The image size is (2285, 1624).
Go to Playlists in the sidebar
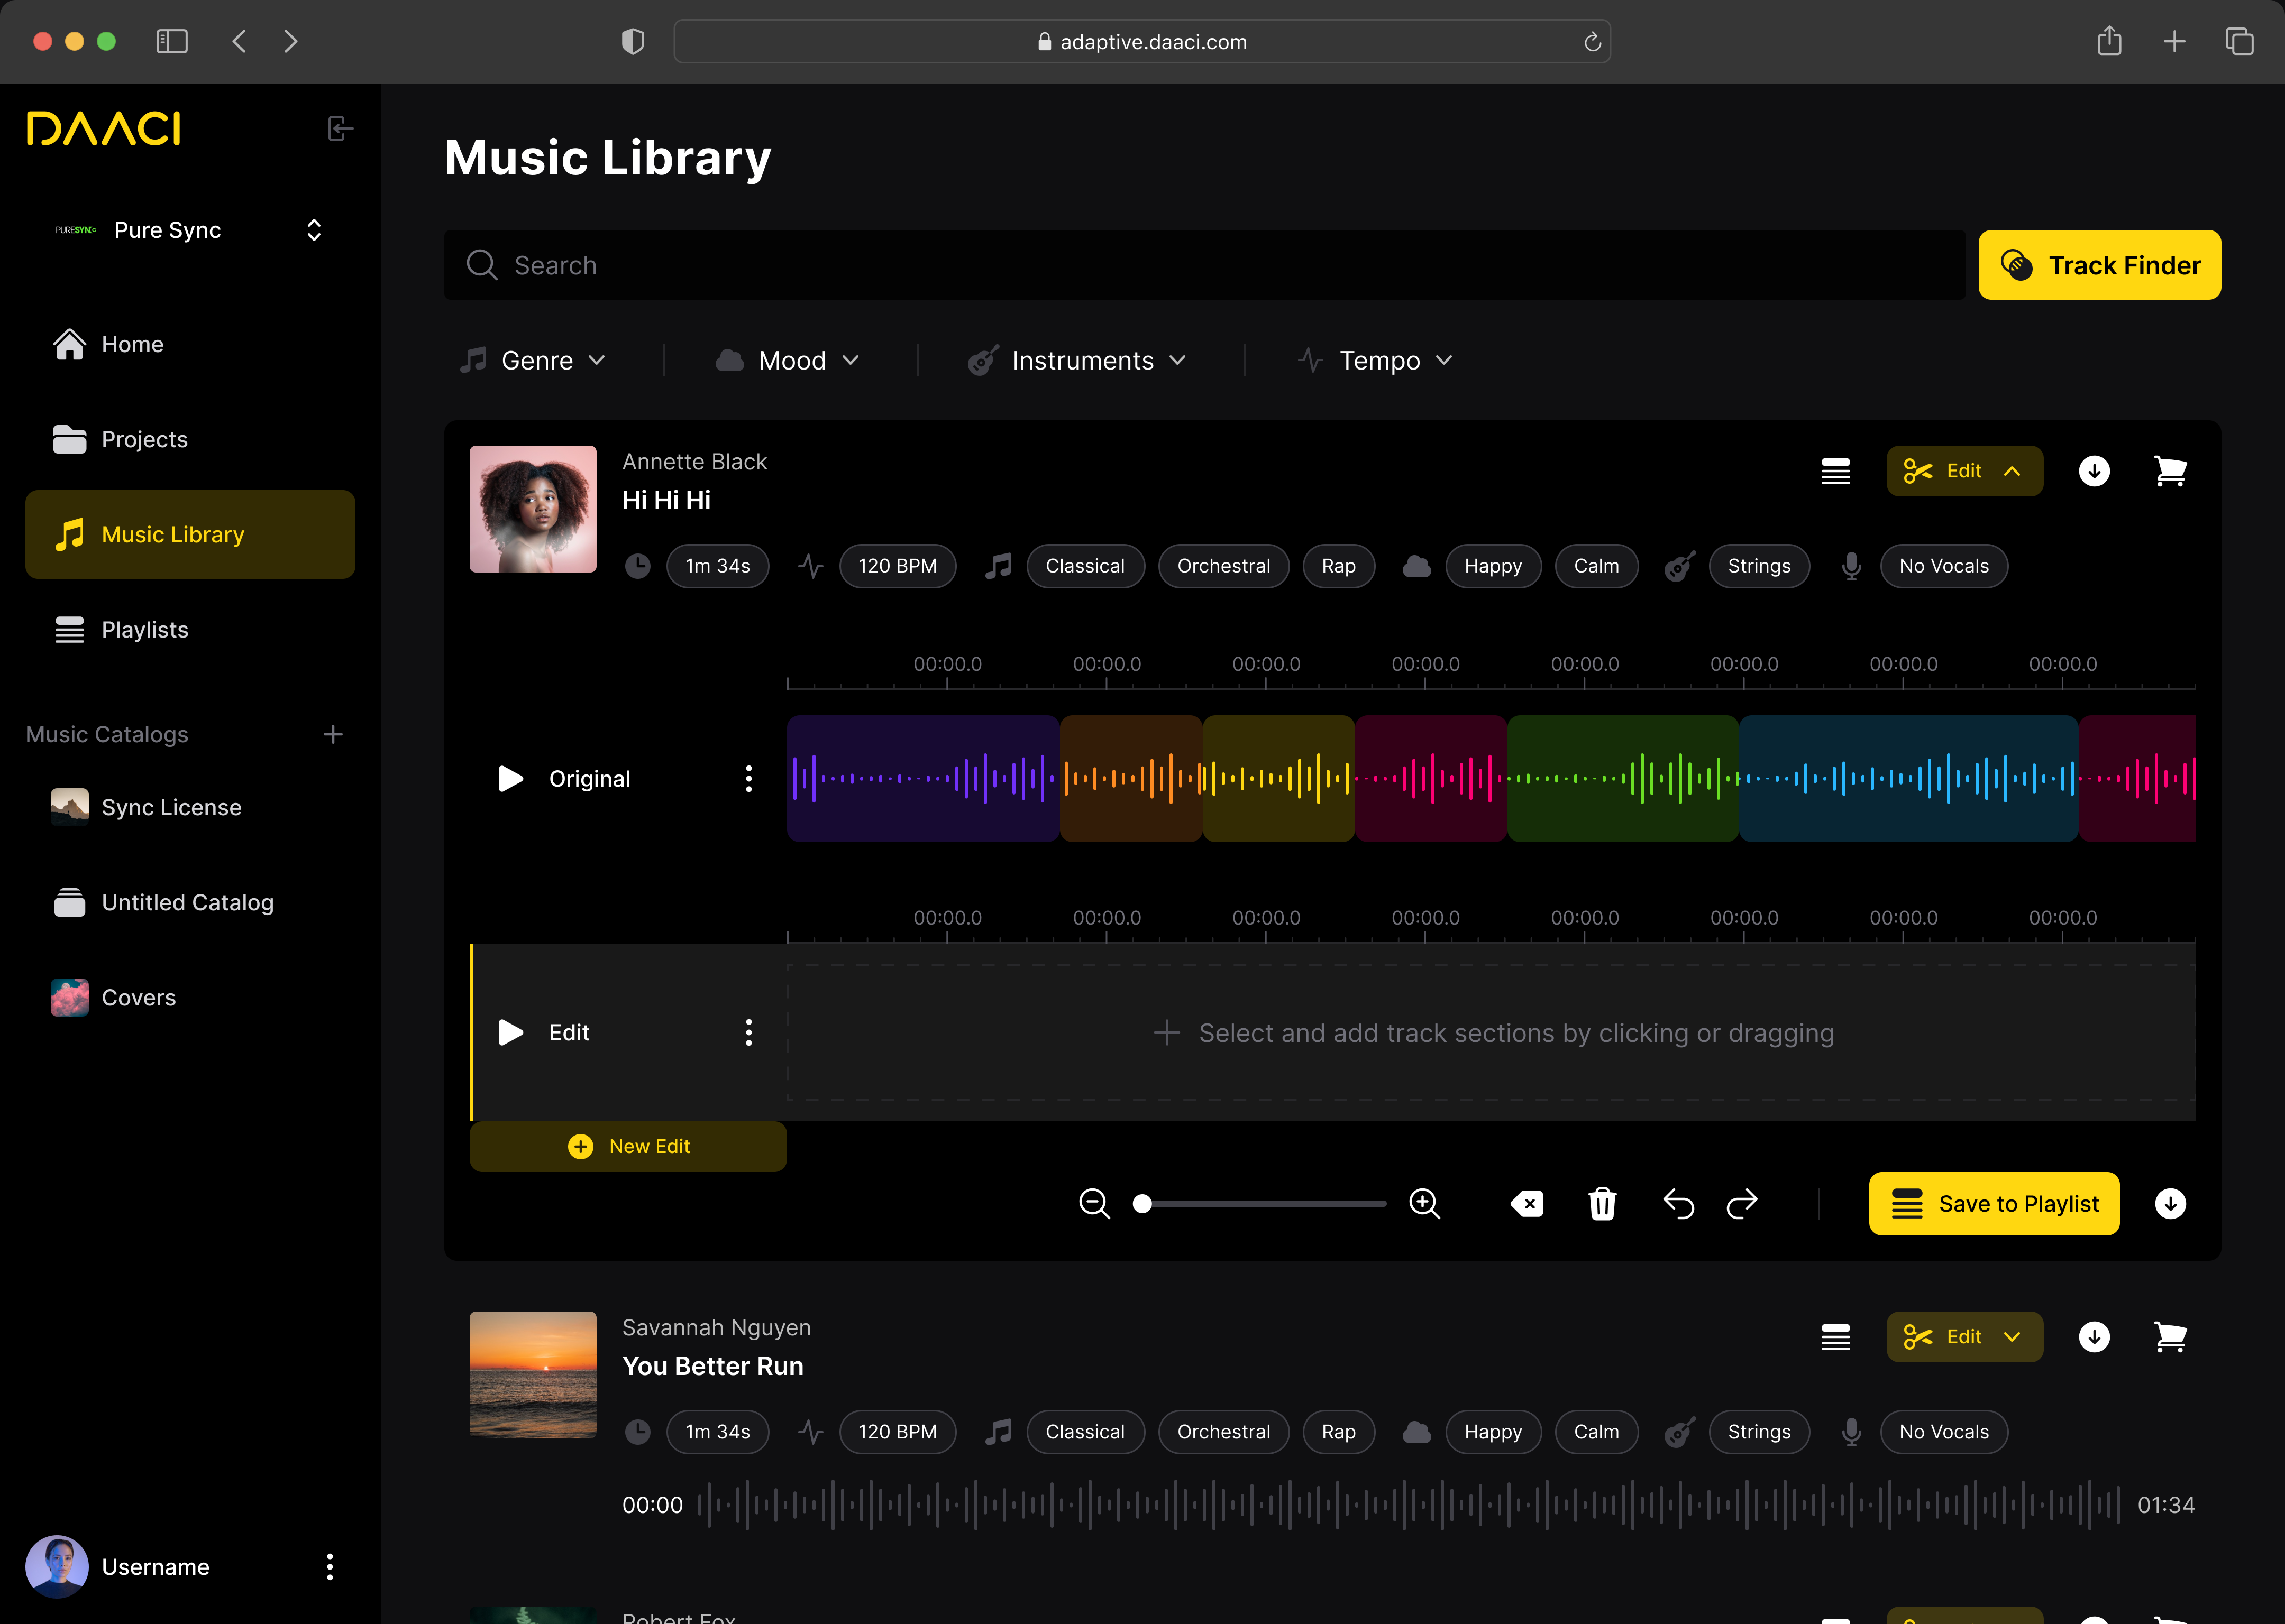tap(145, 630)
